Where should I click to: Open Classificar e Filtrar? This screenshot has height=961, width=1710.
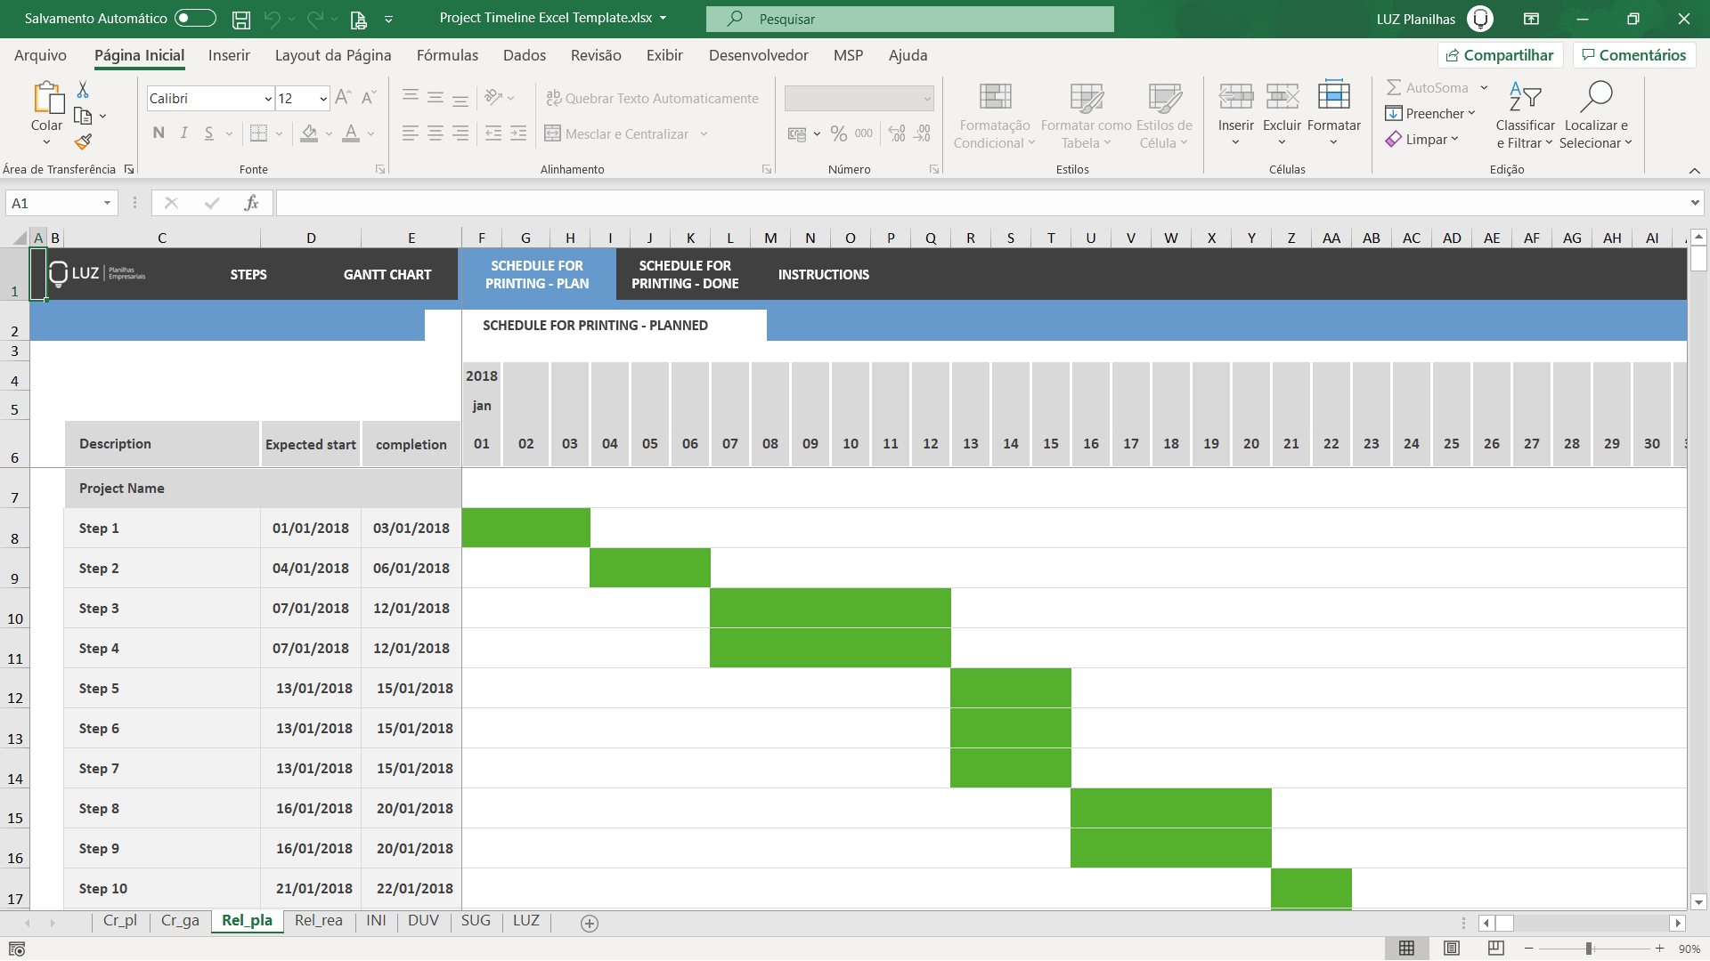[1525, 116]
